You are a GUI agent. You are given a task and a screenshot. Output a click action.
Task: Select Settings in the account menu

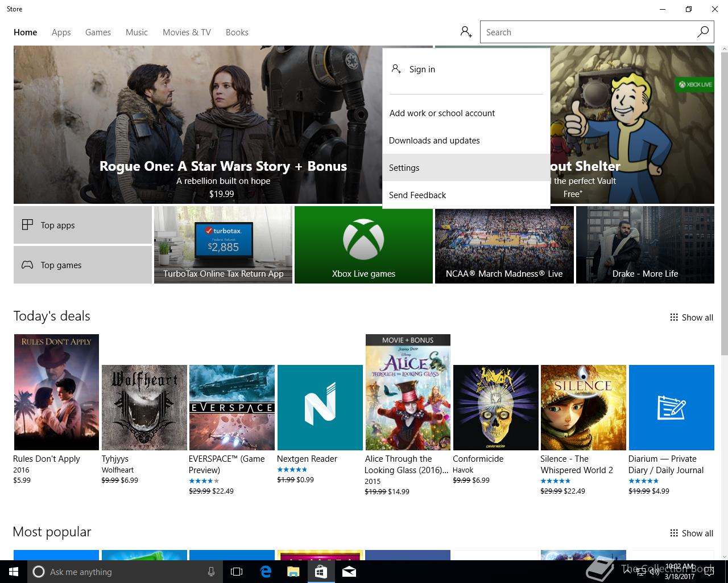466,167
